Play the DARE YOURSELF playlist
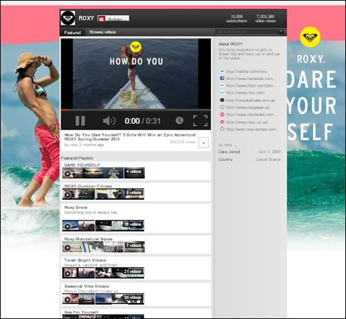The width and height of the screenshot is (346, 319). click(68, 174)
